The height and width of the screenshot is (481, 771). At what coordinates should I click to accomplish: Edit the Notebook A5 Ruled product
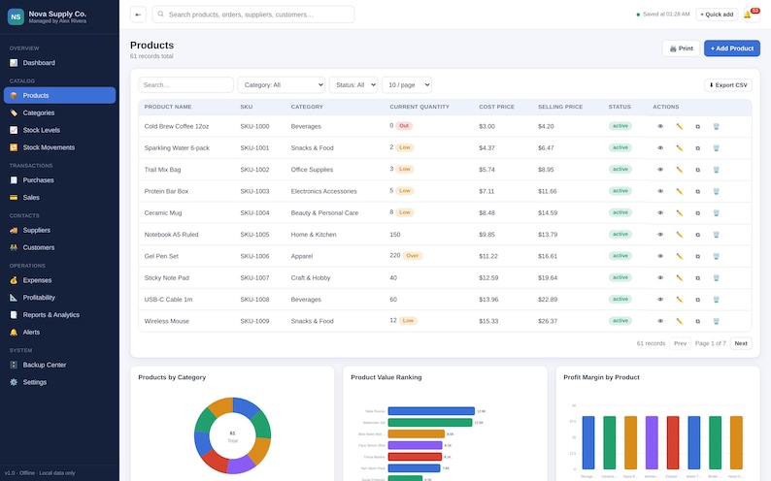679,234
